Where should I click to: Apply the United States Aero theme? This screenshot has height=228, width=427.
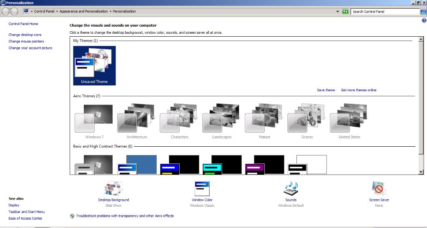349,121
